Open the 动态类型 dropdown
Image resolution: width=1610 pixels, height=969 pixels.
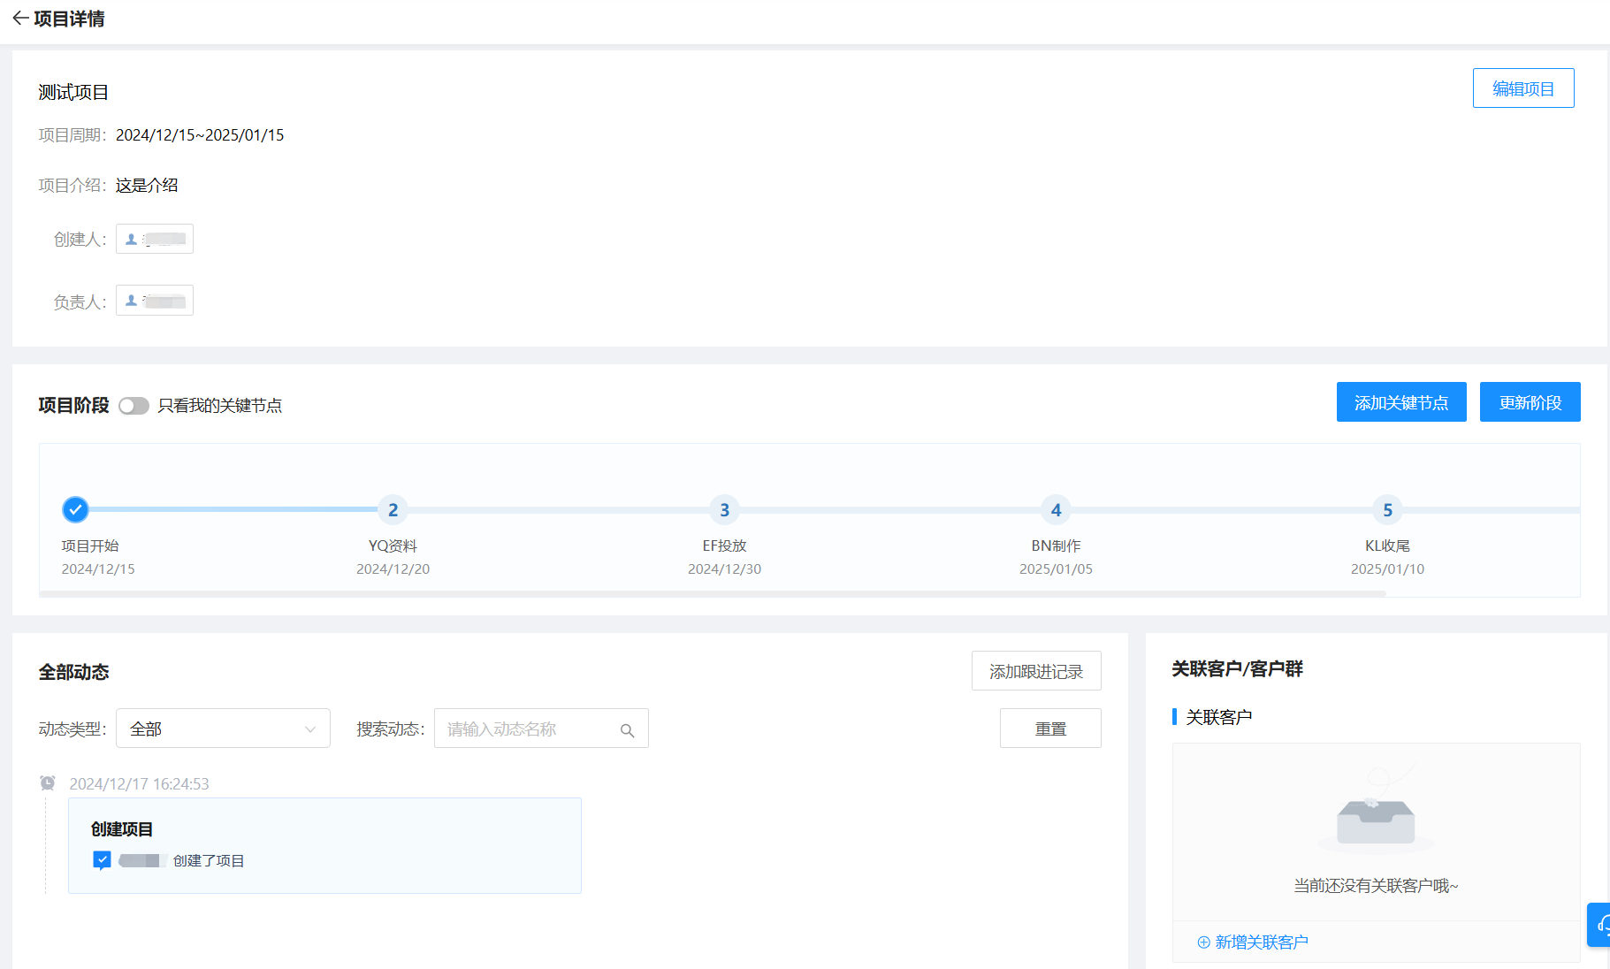pos(223,729)
